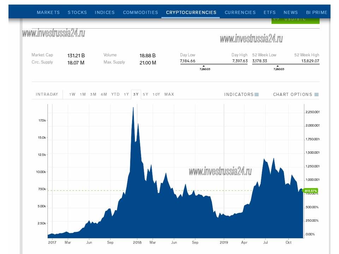Click the Chart Options hamburger icon

316,95
